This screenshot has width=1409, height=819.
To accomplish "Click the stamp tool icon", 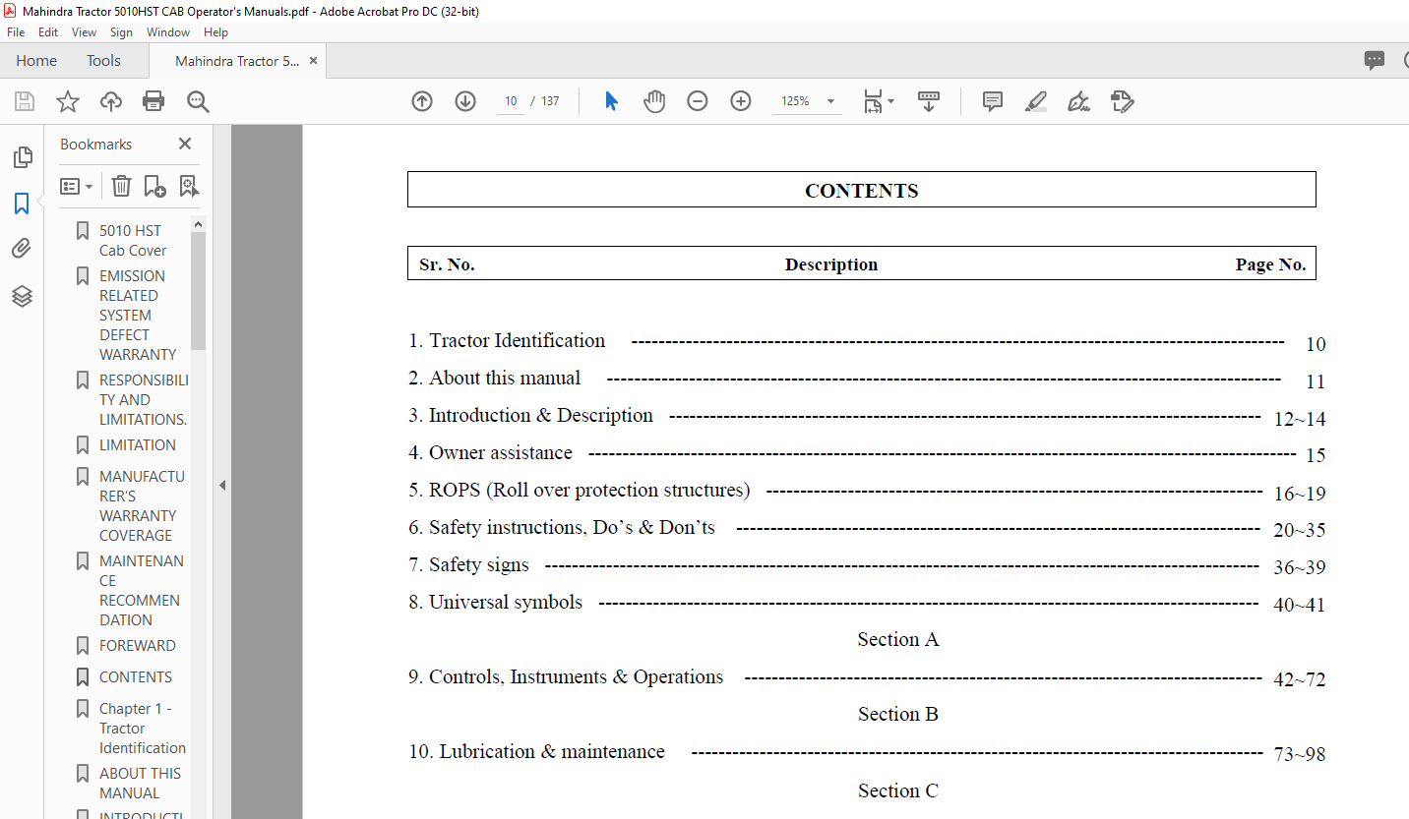I will click(x=1123, y=101).
